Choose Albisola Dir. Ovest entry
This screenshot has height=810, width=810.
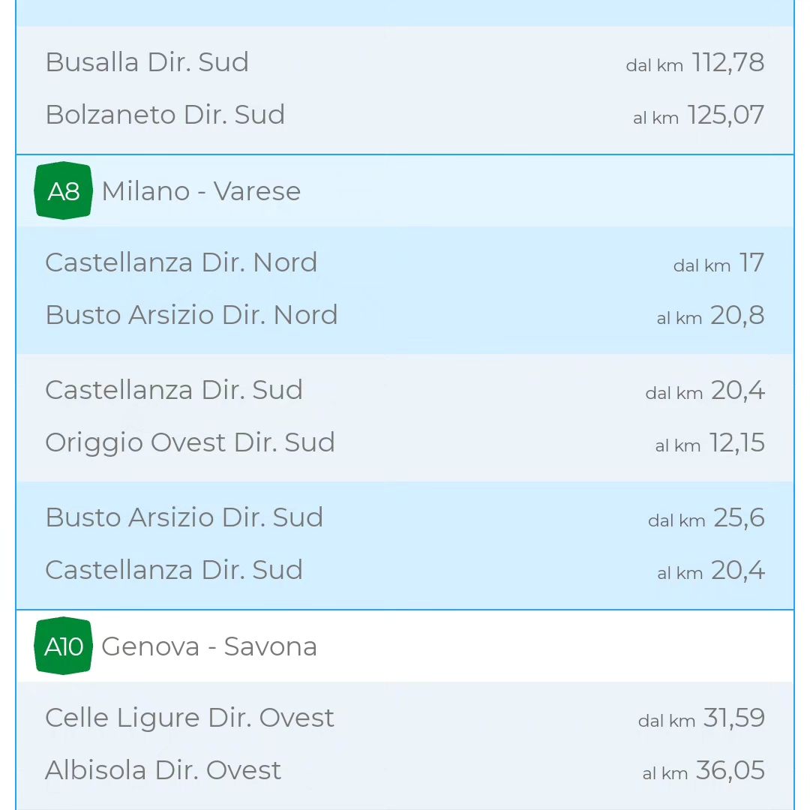(x=163, y=770)
